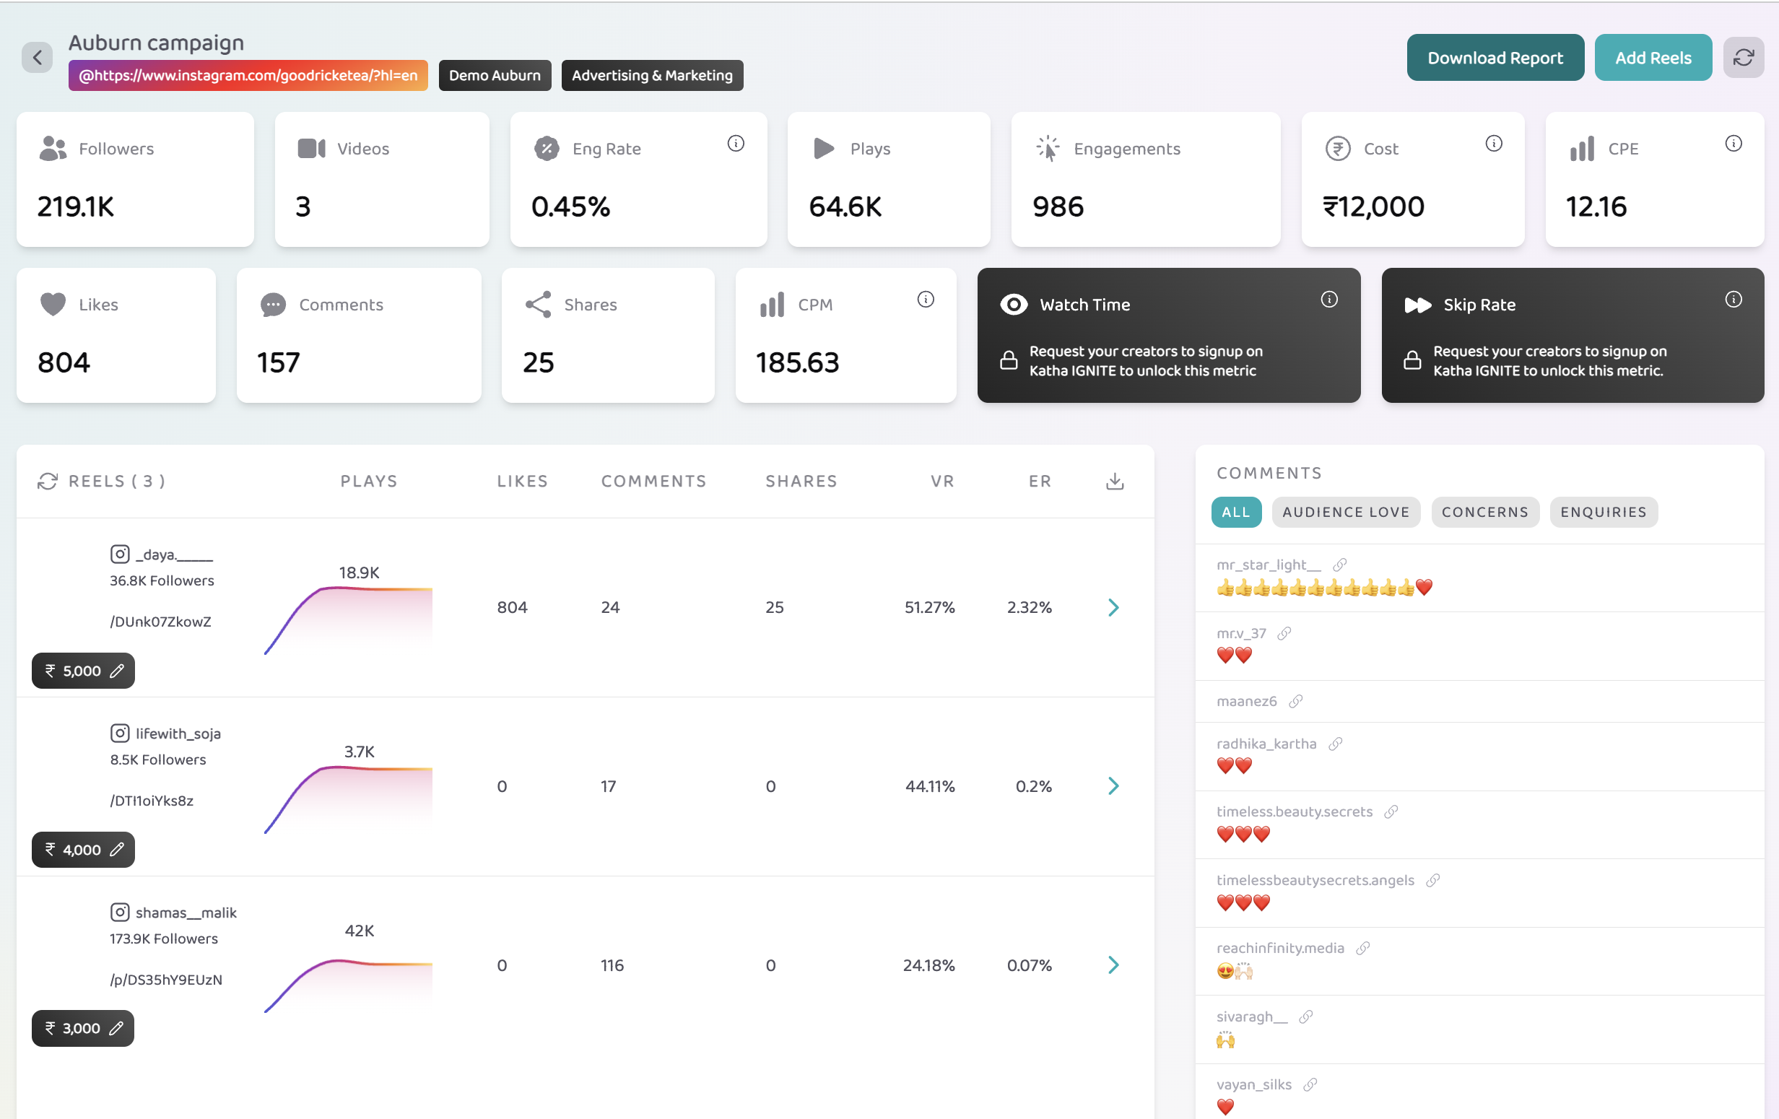The height and width of the screenshot is (1119, 1779).
Task: Open link icon next to mr_star_light__ comment
Action: (x=1339, y=565)
